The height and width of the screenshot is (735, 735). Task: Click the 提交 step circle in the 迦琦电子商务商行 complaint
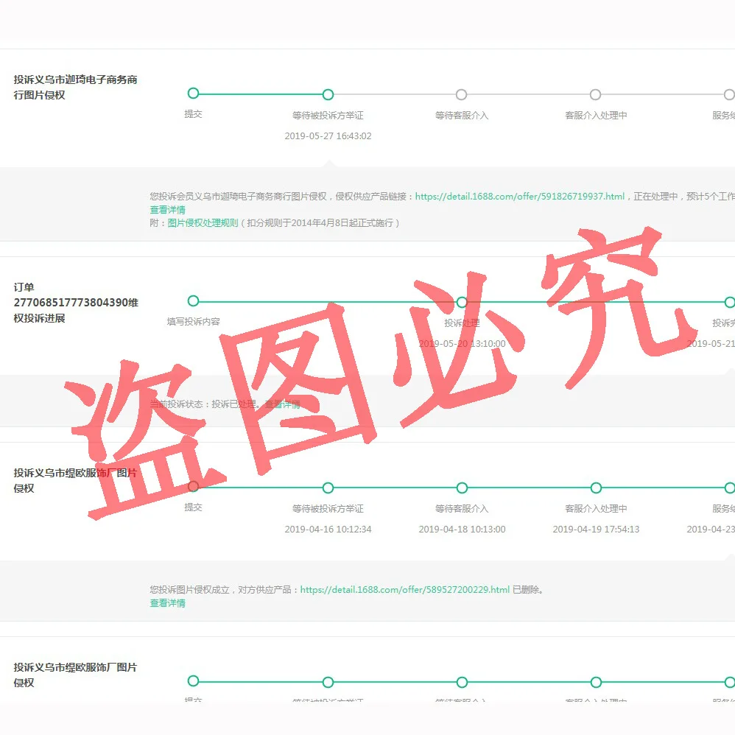coord(193,94)
